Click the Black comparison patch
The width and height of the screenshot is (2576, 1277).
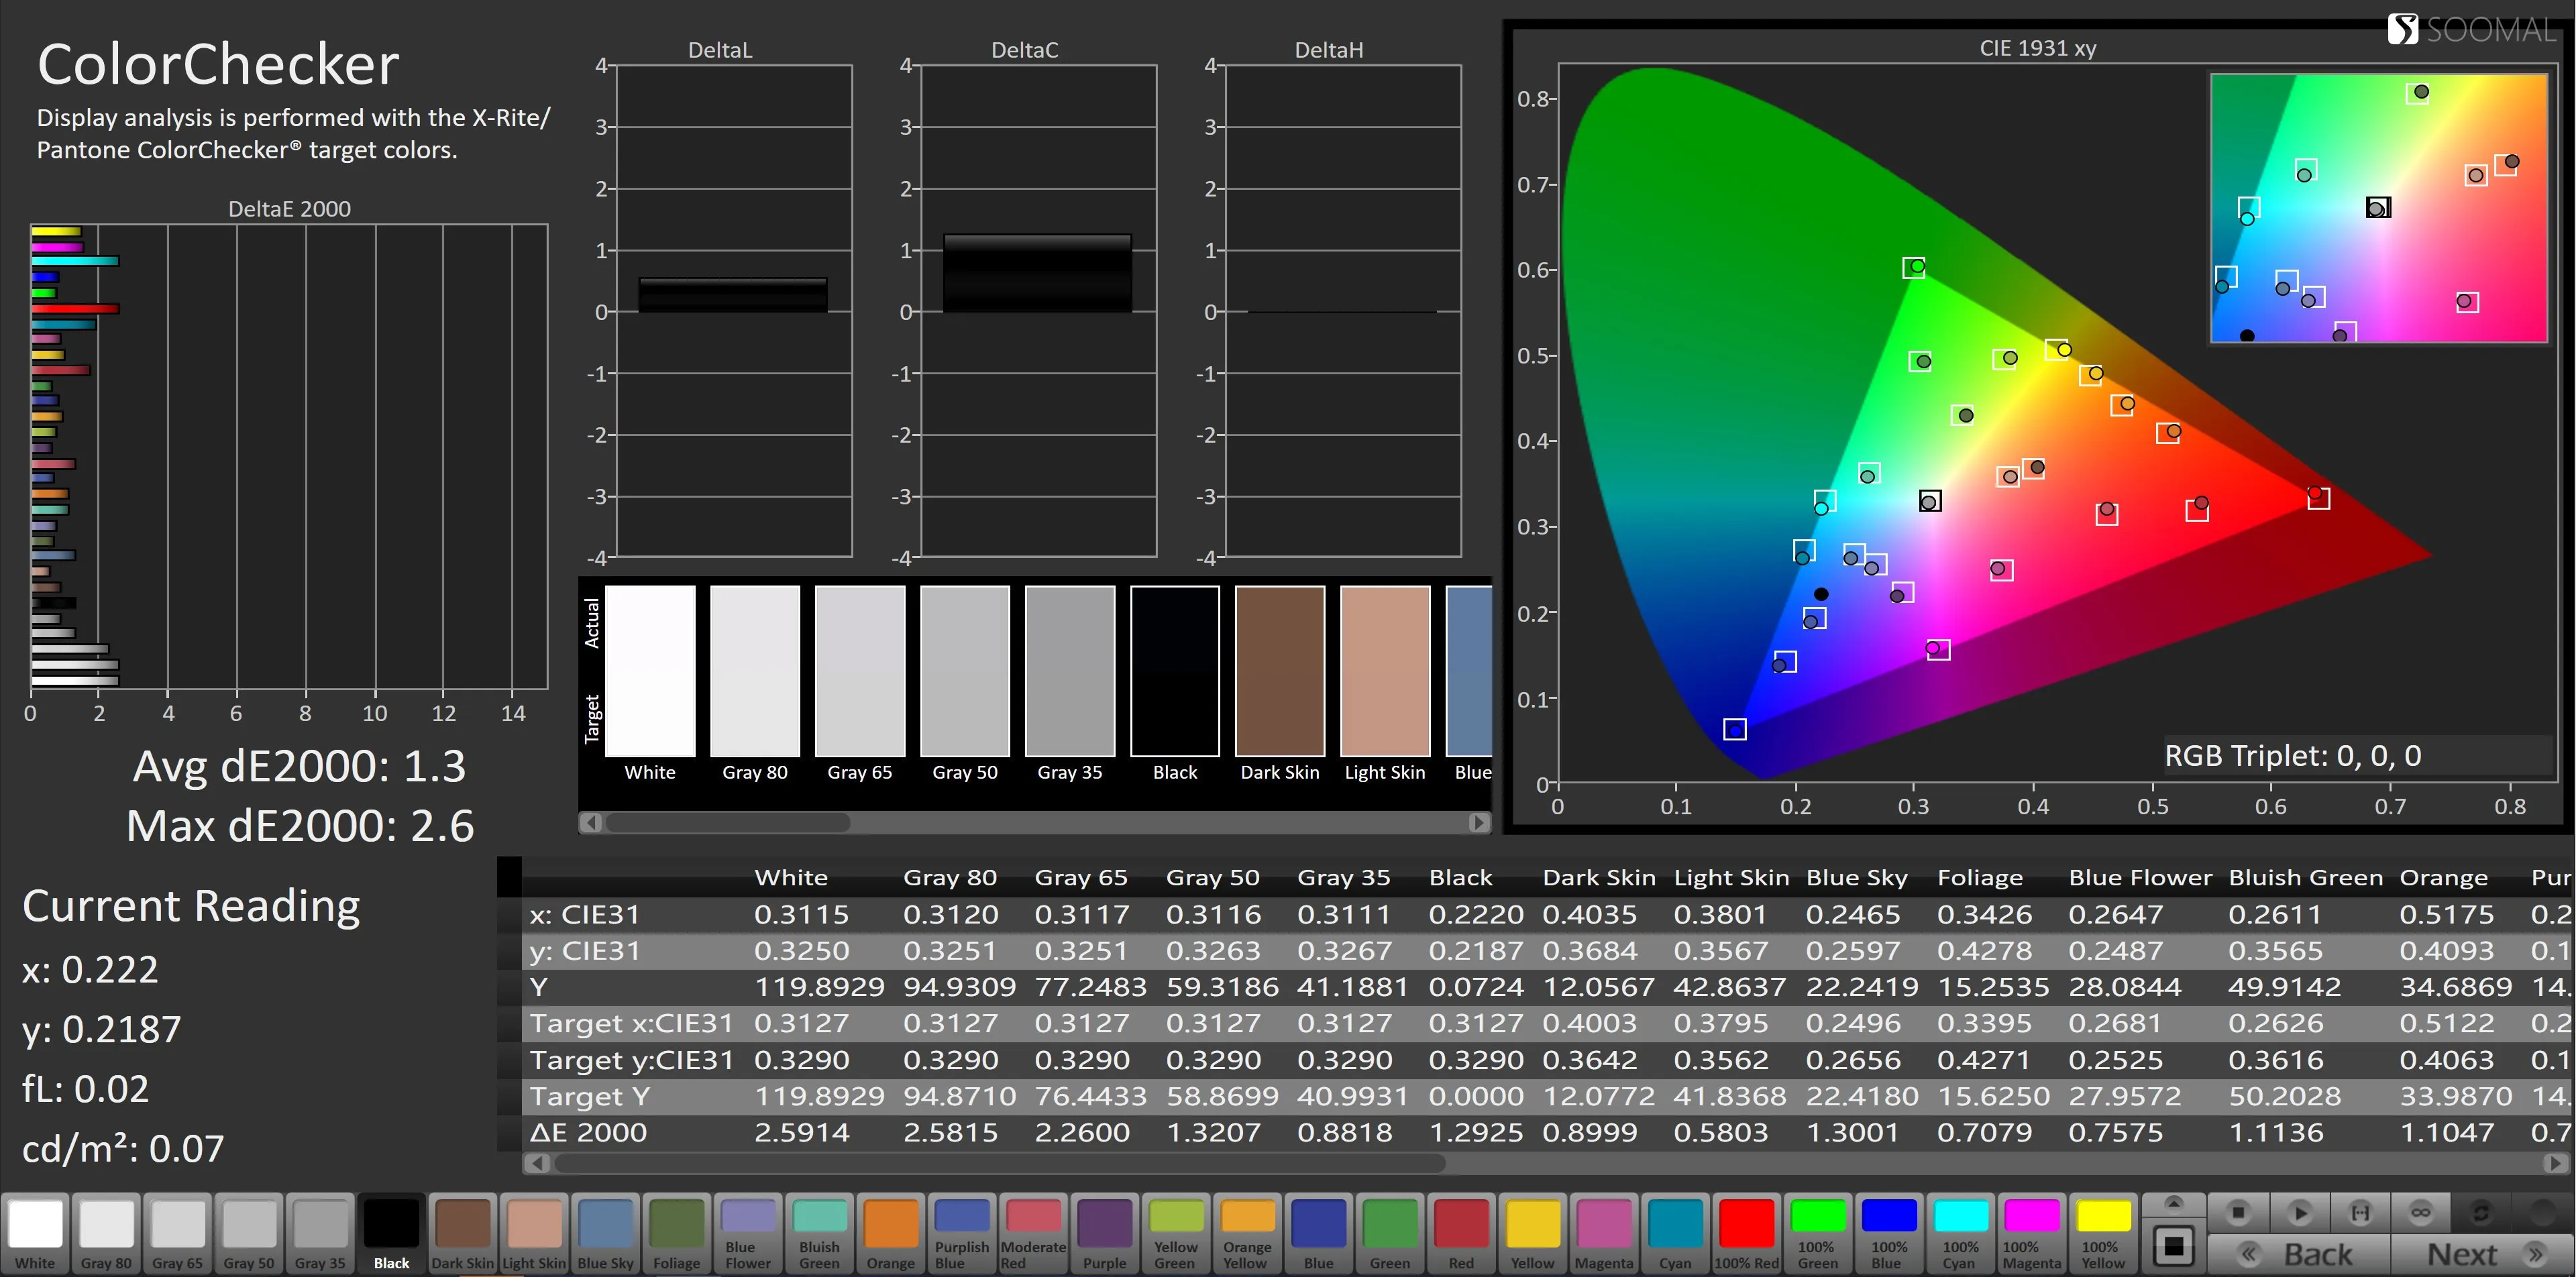[1175, 671]
